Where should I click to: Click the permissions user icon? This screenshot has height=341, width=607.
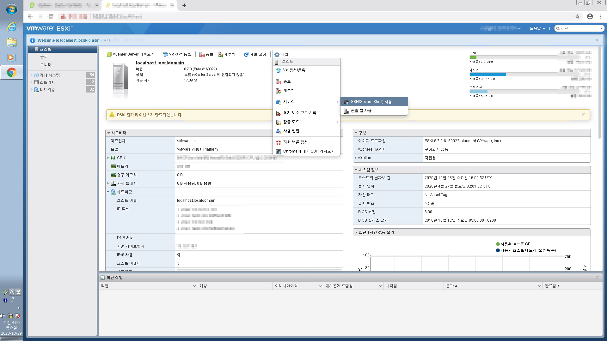coord(279,131)
